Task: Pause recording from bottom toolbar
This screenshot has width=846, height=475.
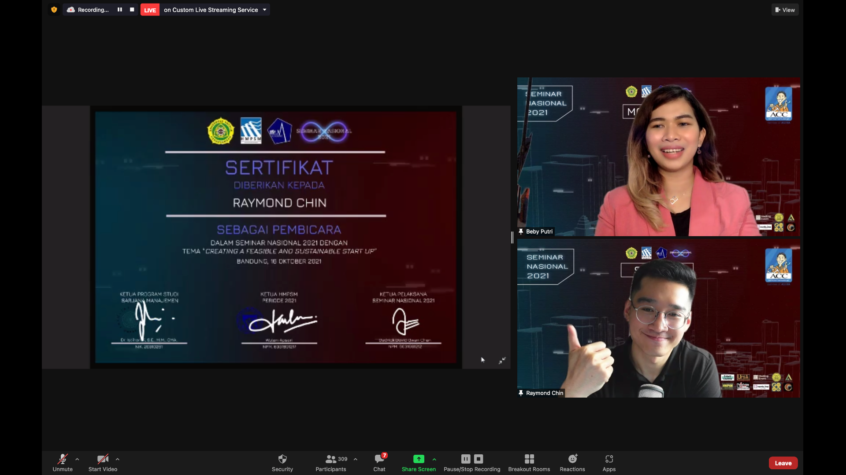Action: 466,459
